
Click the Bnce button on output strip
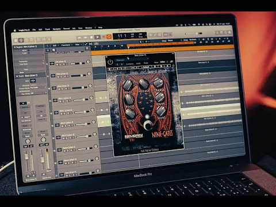49,171
